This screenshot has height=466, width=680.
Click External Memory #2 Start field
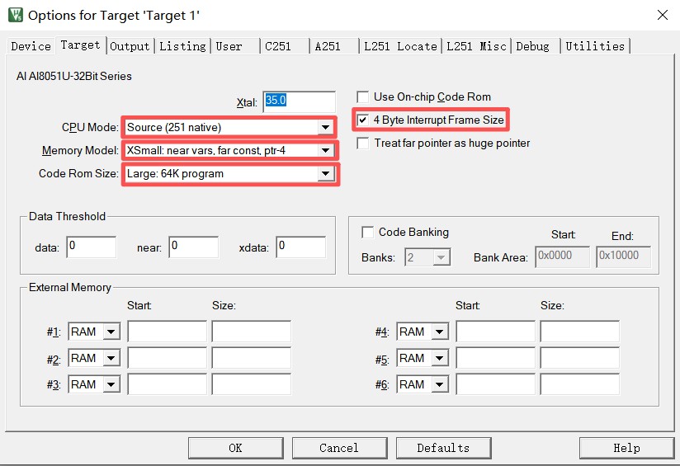coord(167,358)
